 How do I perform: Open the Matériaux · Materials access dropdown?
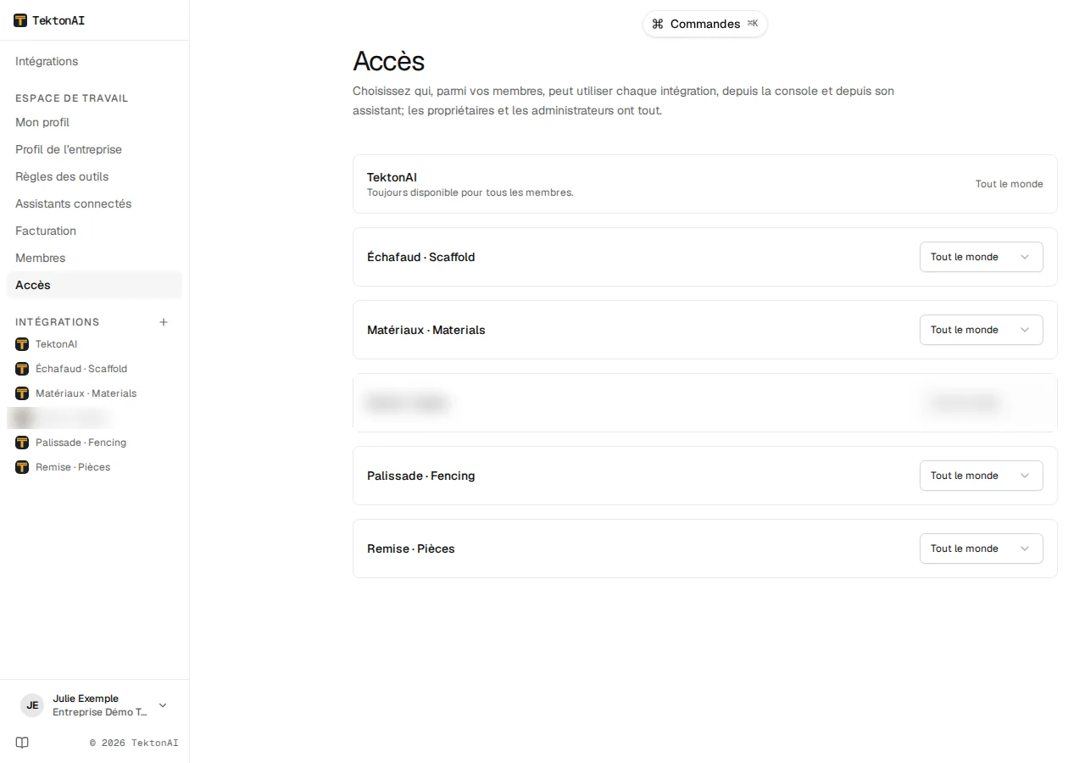981,330
